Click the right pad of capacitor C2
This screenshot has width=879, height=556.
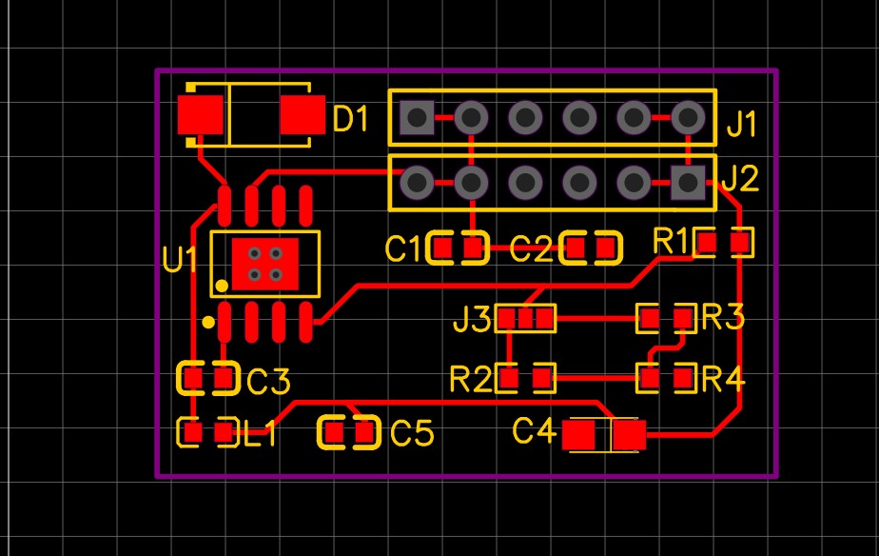606,248
